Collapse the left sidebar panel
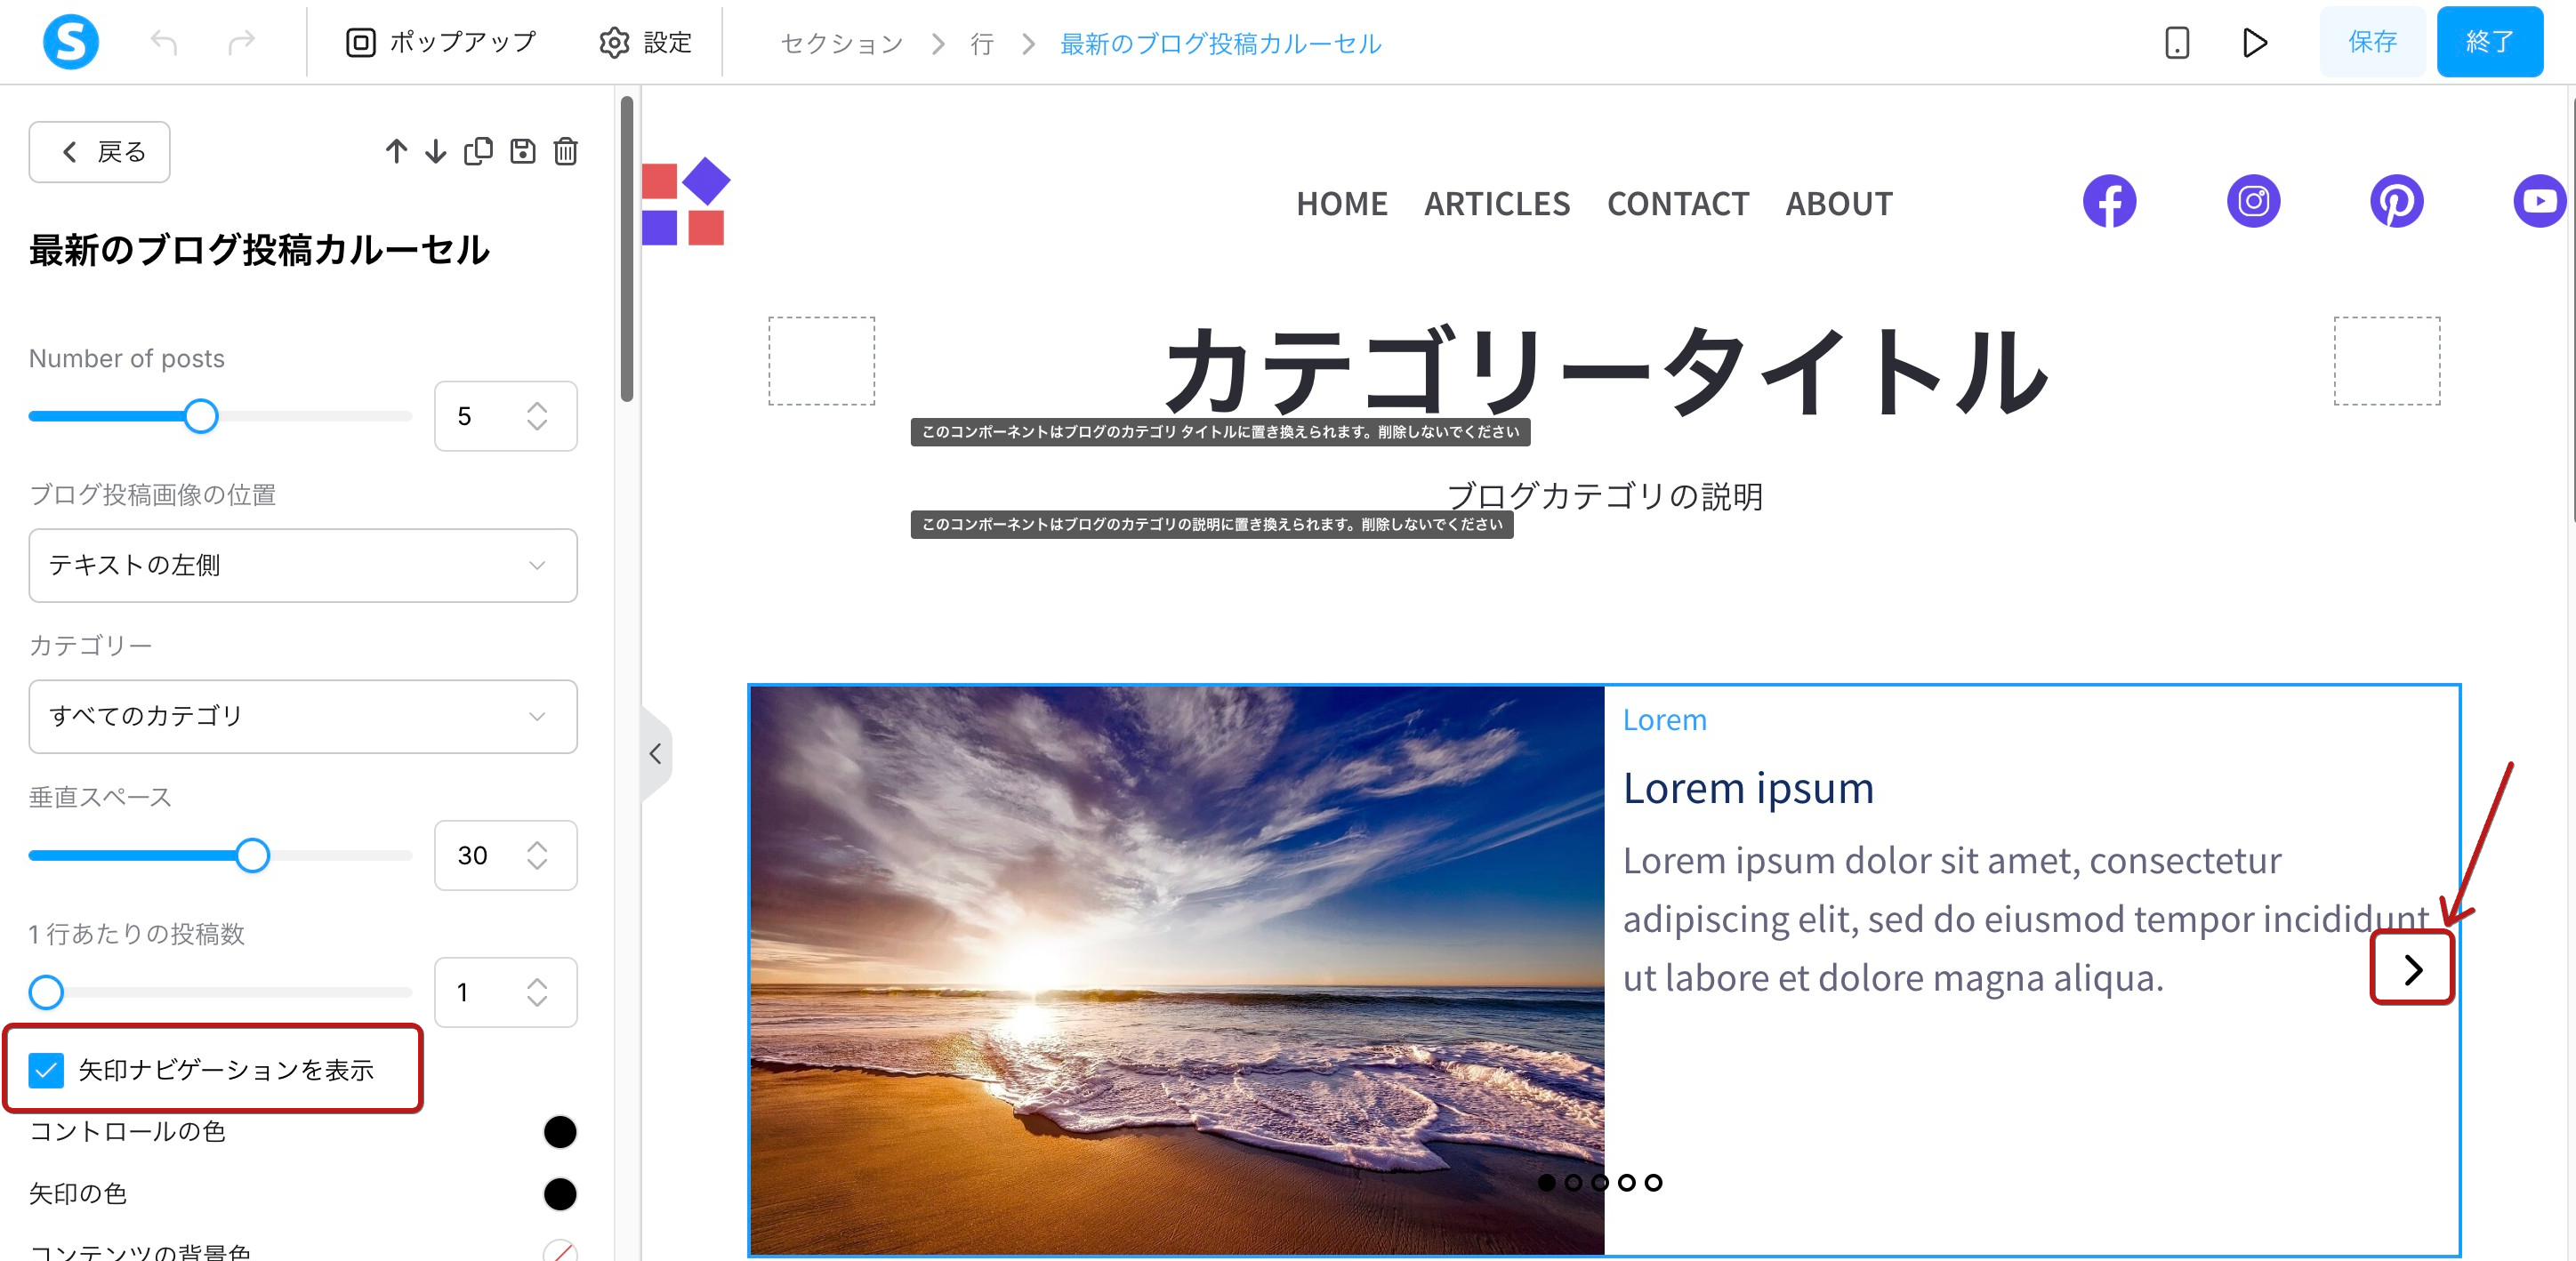The height and width of the screenshot is (1261, 2576). pyautogui.click(x=655, y=753)
